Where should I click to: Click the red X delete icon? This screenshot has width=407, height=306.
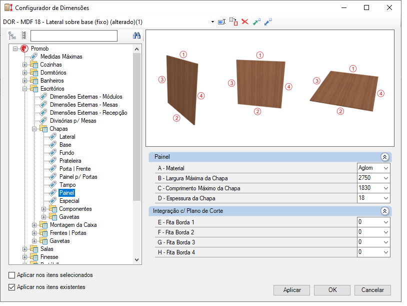click(245, 22)
